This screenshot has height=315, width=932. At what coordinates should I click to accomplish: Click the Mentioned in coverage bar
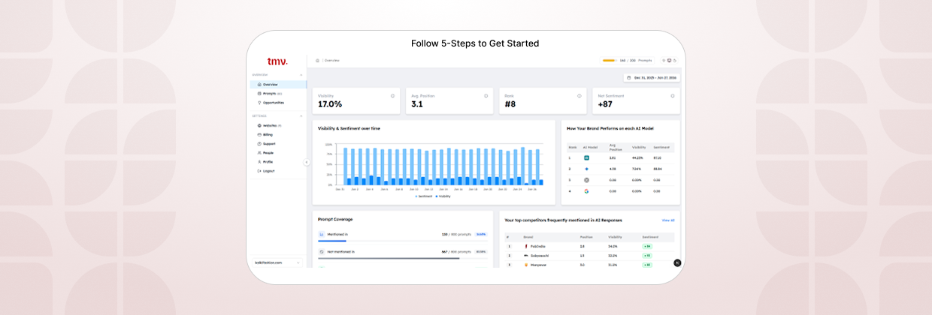pos(402,241)
